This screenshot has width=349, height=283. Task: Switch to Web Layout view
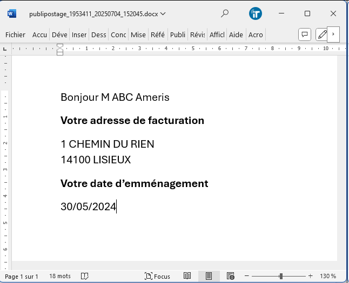pyautogui.click(x=230, y=276)
